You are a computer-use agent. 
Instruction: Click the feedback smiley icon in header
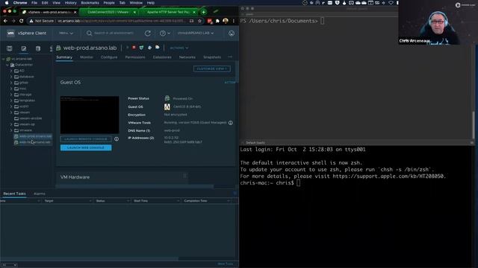232,33
